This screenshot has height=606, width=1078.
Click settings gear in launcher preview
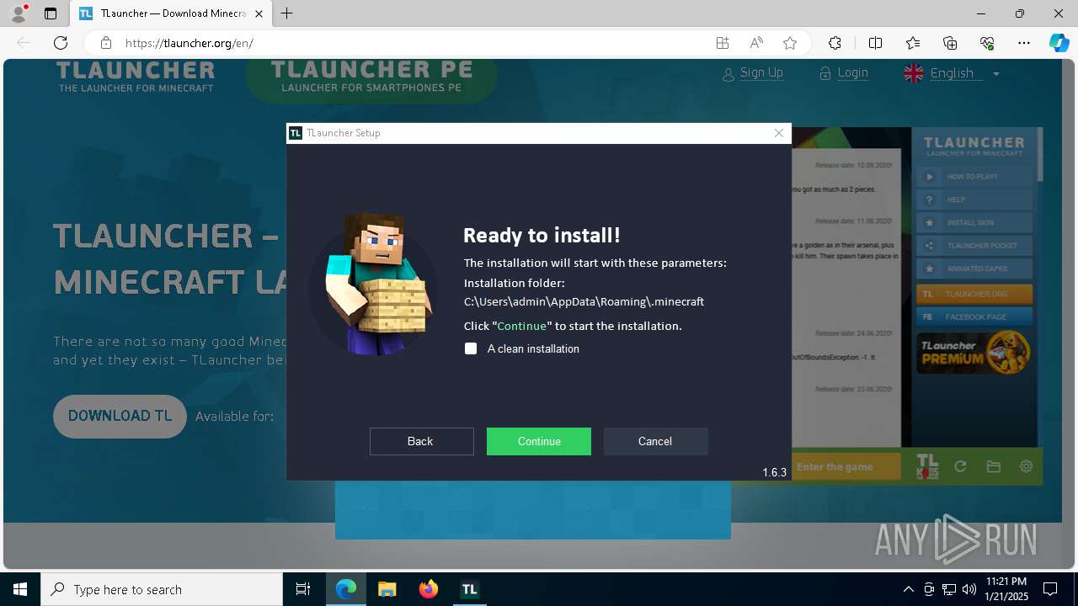tap(1026, 466)
